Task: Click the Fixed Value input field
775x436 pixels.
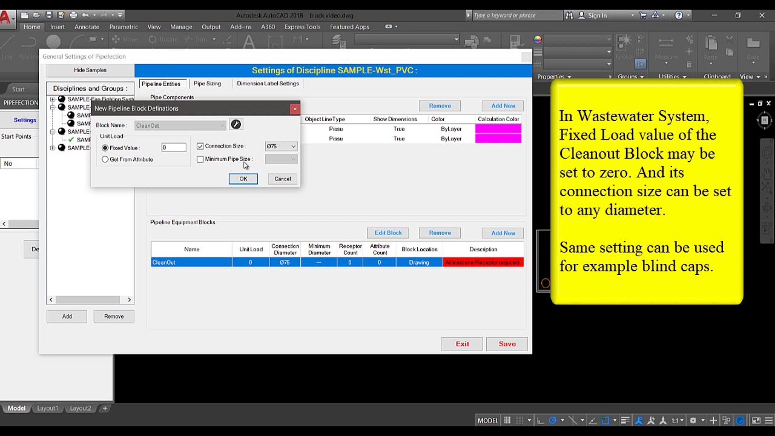Action: click(x=174, y=148)
